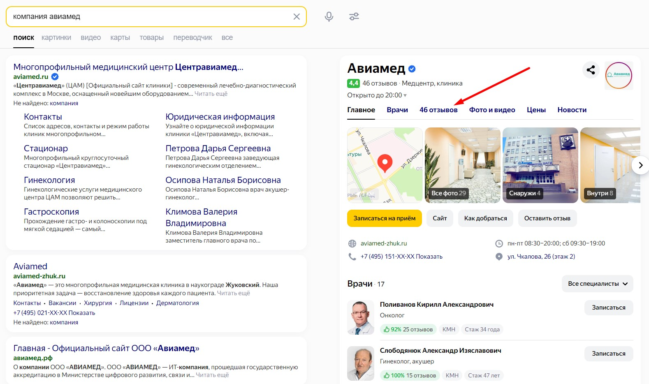Click the phone icon in the Авиамед card
This screenshot has width=649, height=384.
352,257
